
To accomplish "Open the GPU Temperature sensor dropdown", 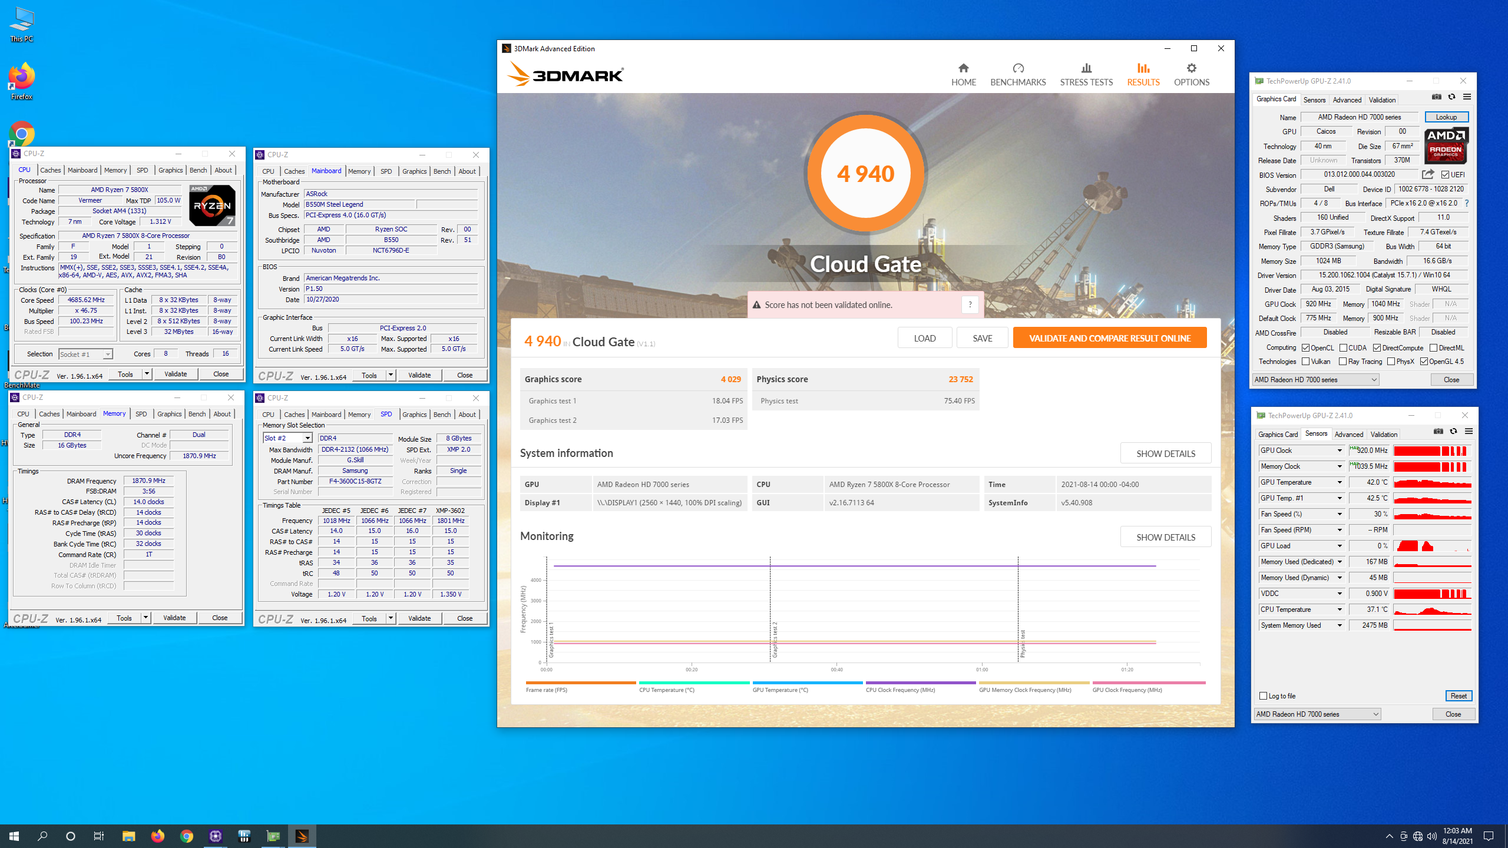I will coord(1339,482).
